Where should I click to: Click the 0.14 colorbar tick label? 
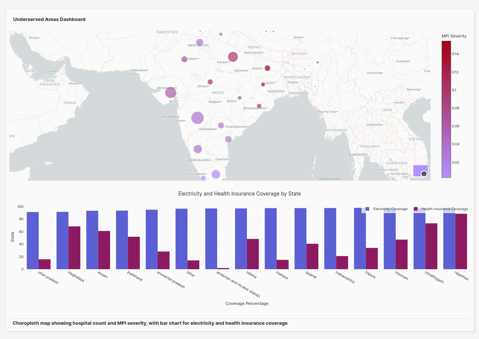pyautogui.click(x=455, y=54)
